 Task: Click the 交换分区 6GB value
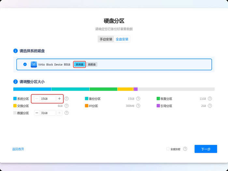[60, 106]
